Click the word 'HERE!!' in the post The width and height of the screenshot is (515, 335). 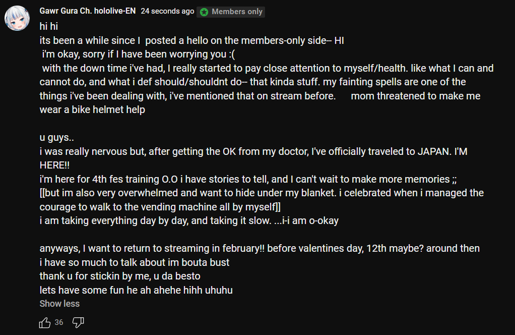[54, 165]
